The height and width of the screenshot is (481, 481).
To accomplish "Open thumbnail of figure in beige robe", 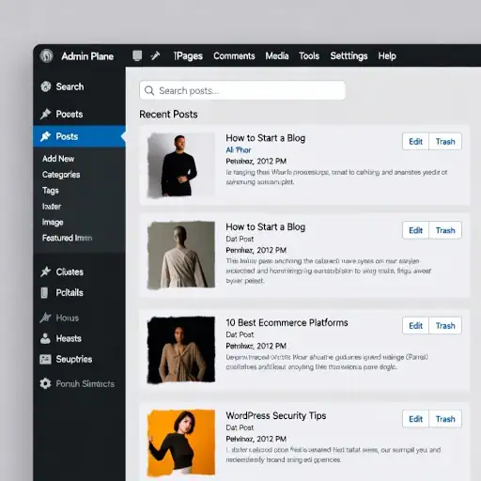I will 181,255.
